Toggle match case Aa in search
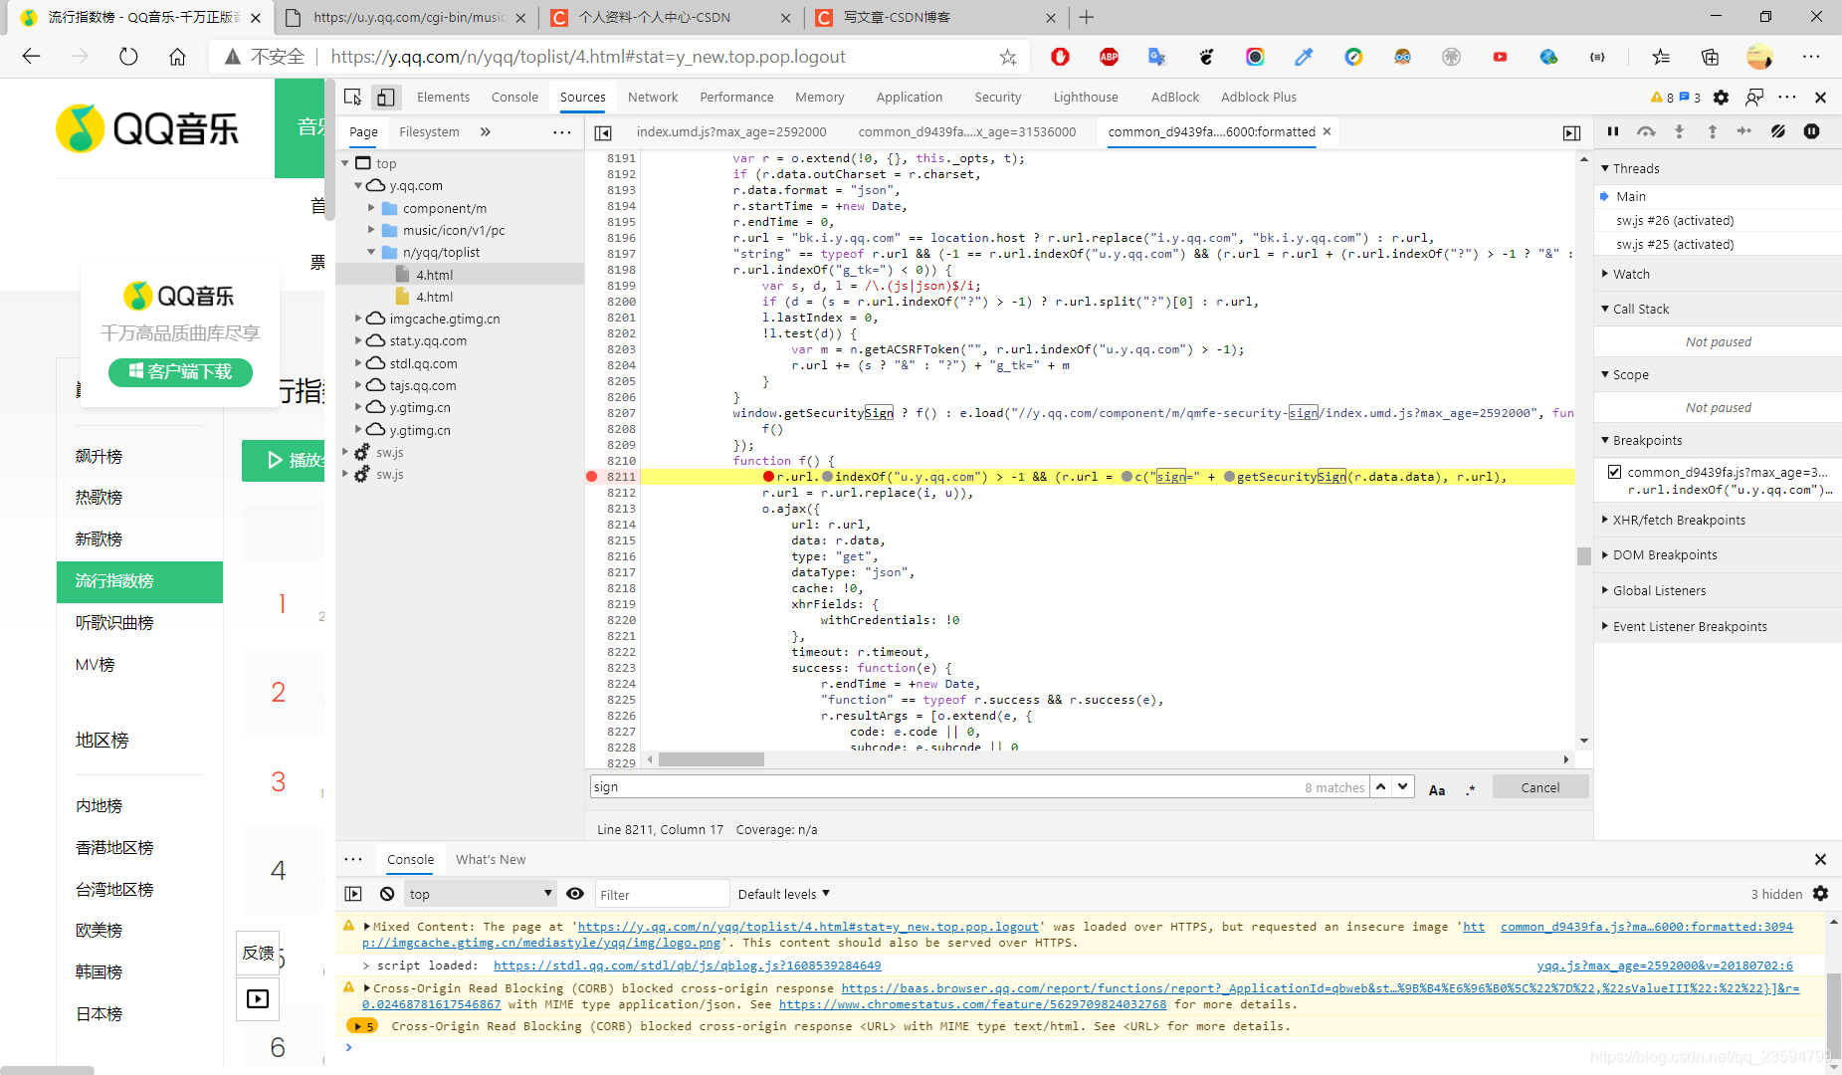Screen dimensions: 1842x1075 pyautogui.click(x=1436, y=788)
